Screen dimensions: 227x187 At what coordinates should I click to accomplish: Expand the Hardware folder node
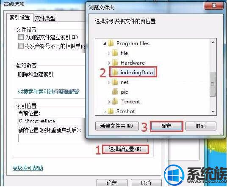pyautogui.click(x=109, y=63)
